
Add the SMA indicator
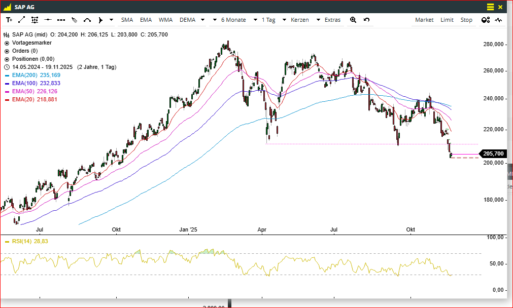(127, 20)
